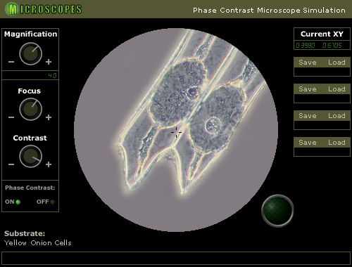The width and height of the screenshot is (352, 267).
Task: Save position in the second slot
Action: click(x=308, y=89)
